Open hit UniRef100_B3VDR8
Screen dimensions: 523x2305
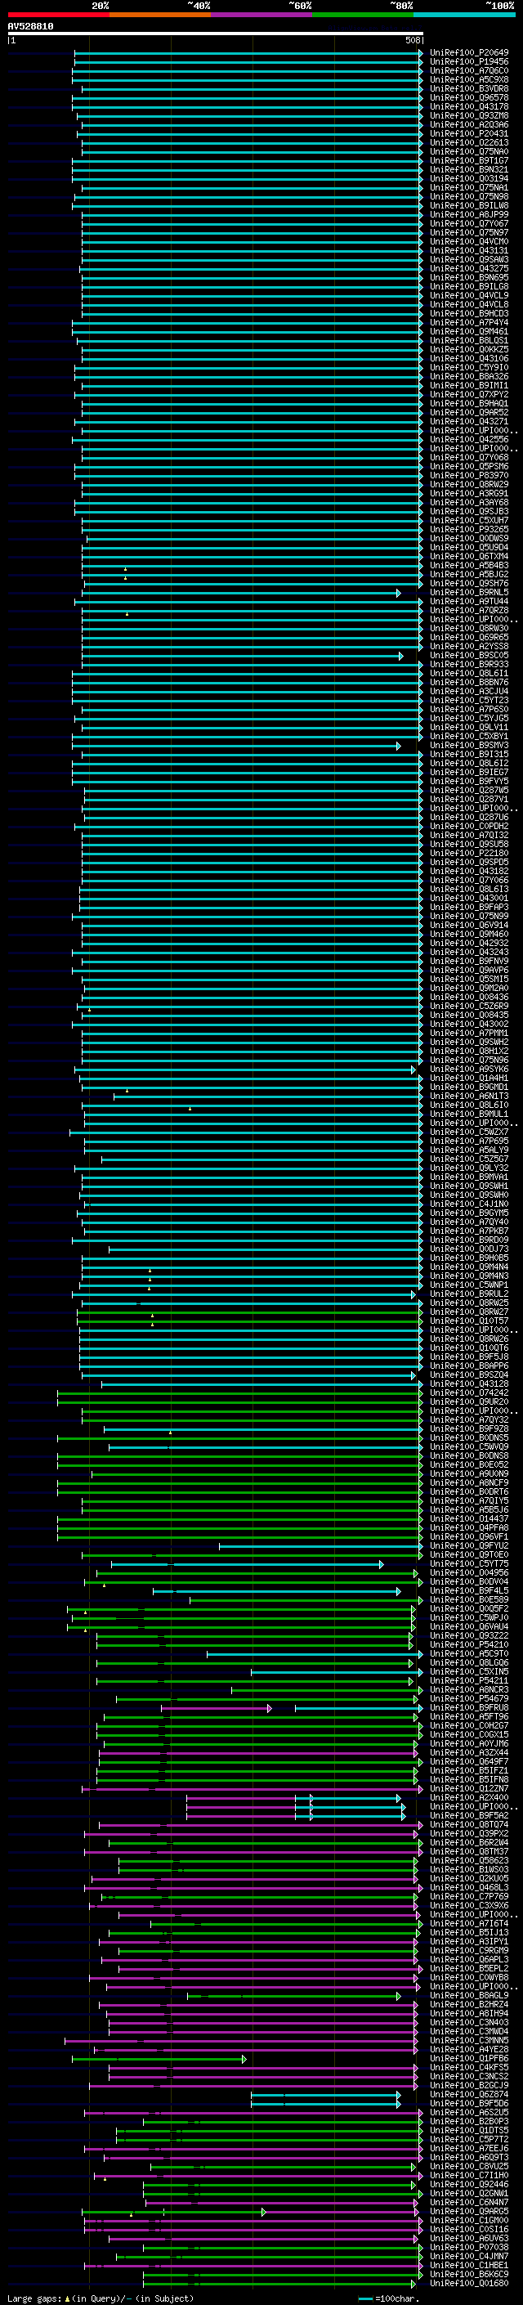pos(469,88)
